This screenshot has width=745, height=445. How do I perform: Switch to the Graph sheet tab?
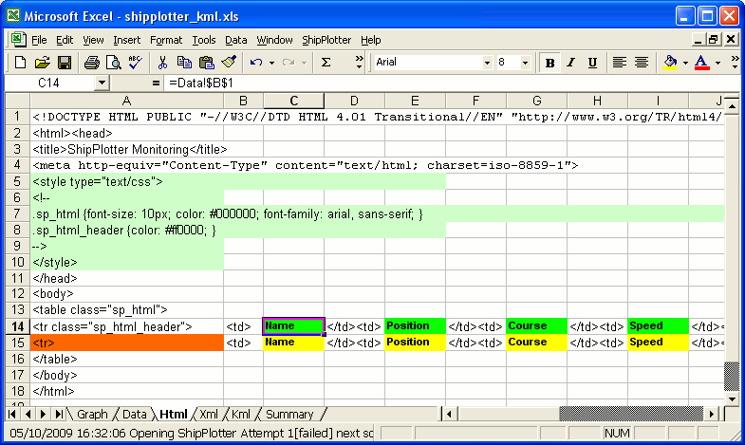coord(92,414)
